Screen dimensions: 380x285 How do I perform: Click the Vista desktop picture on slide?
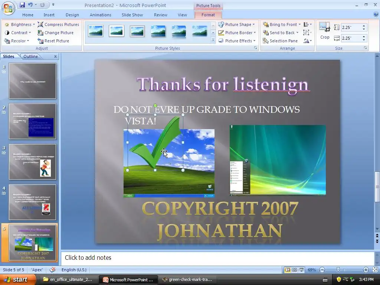tap(278, 160)
